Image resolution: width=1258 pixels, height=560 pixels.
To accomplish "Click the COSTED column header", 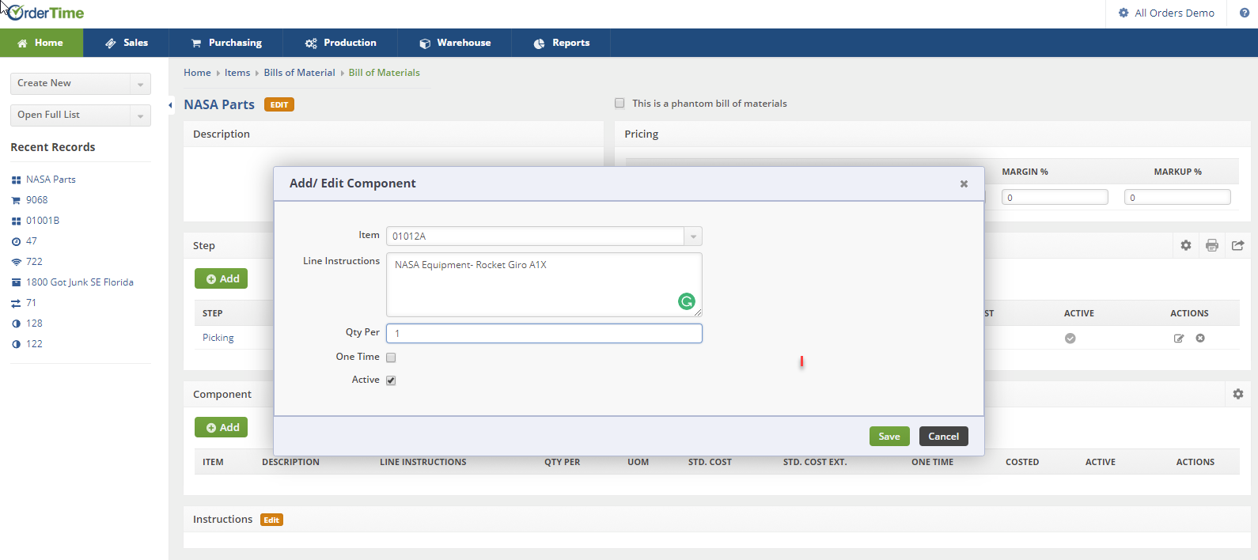I will pyautogui.click(x=1022, y=462).
